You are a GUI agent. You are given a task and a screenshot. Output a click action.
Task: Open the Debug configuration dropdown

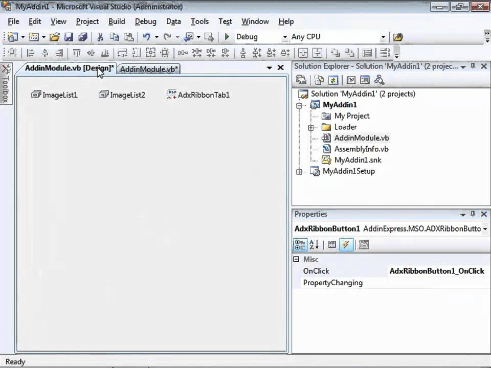285,37
